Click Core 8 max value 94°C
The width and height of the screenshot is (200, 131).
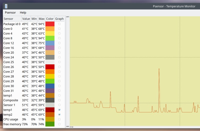point(41,38)
